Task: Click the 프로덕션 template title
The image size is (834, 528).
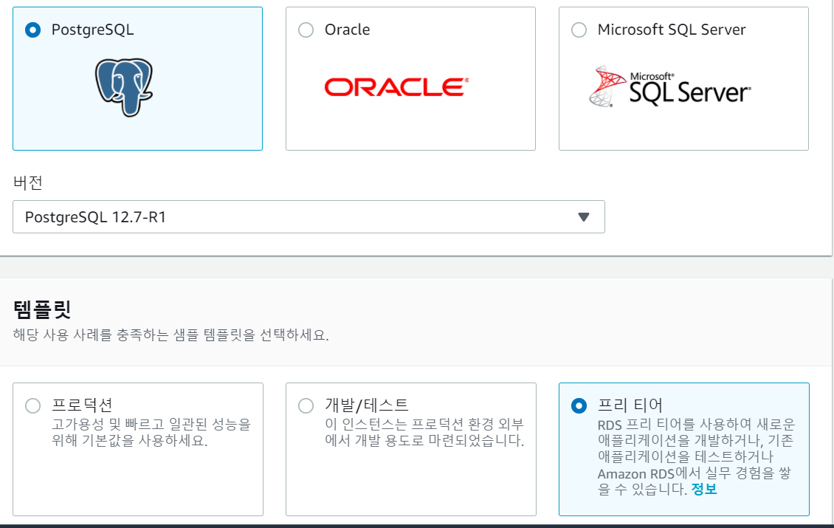Action: pyautogui.click(x=82, y=405)
